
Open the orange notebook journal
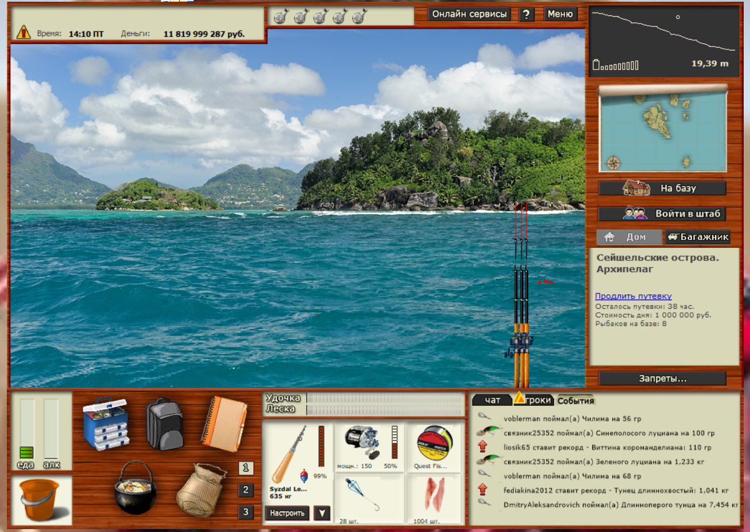(x=224, y=423)
